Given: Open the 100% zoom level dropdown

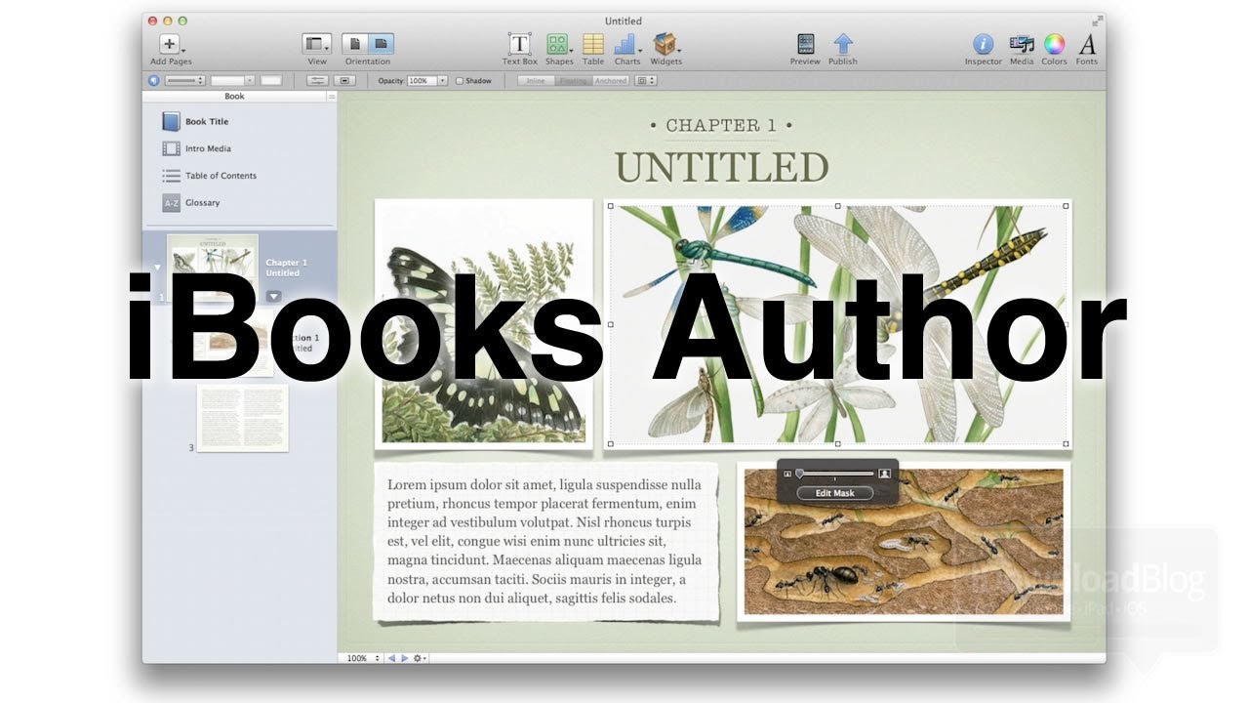Looking at the screenshot, I should point(361,658).
